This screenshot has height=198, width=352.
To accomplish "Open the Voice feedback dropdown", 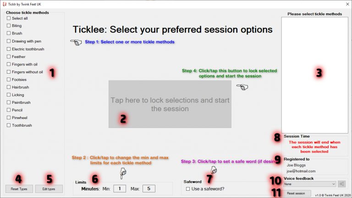I will coord(309,184).
